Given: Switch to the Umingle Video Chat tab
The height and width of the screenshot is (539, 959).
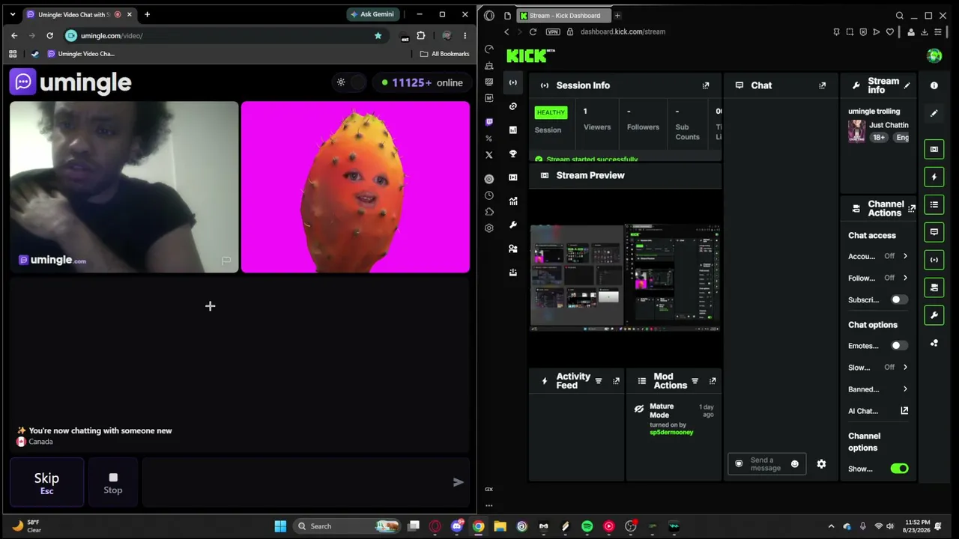Looking at the screenshot, I should (x=73, y=14).
